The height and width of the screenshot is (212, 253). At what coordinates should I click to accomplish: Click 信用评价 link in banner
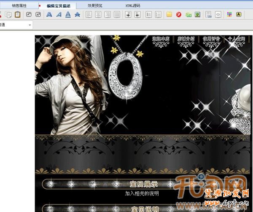pos(211,39)
